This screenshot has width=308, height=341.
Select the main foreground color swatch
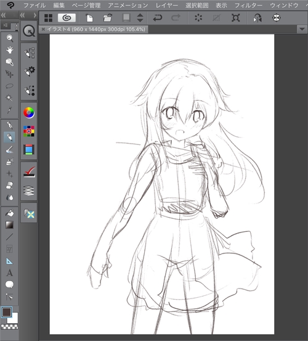pos(7,312)
